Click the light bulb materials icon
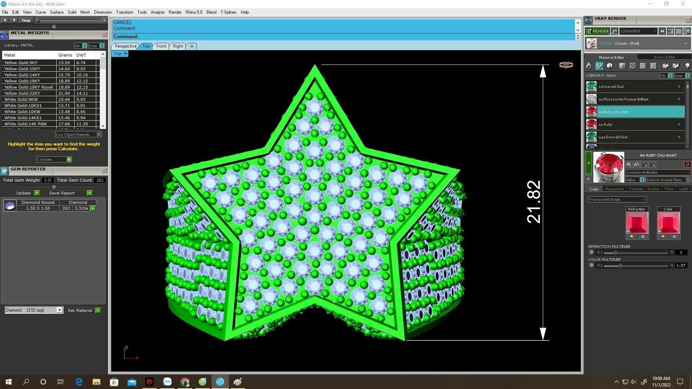 coord(687,66)
